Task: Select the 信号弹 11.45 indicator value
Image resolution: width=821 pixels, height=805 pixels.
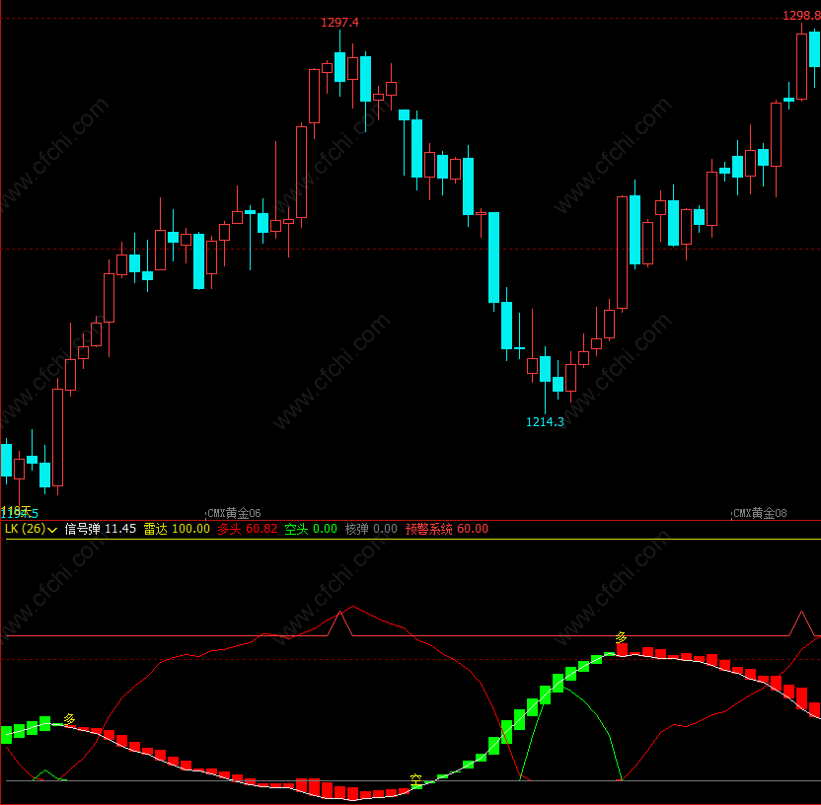Action: (101, 529)
